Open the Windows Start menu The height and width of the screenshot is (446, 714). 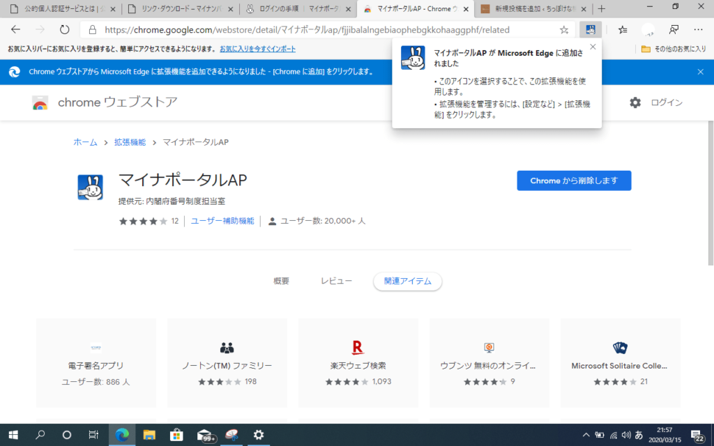coord(13,435)
